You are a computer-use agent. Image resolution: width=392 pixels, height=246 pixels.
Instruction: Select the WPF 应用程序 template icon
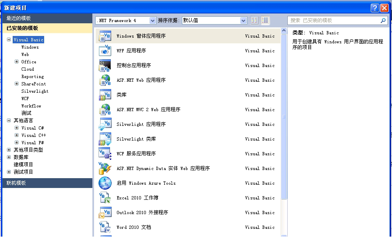point(105,51)
